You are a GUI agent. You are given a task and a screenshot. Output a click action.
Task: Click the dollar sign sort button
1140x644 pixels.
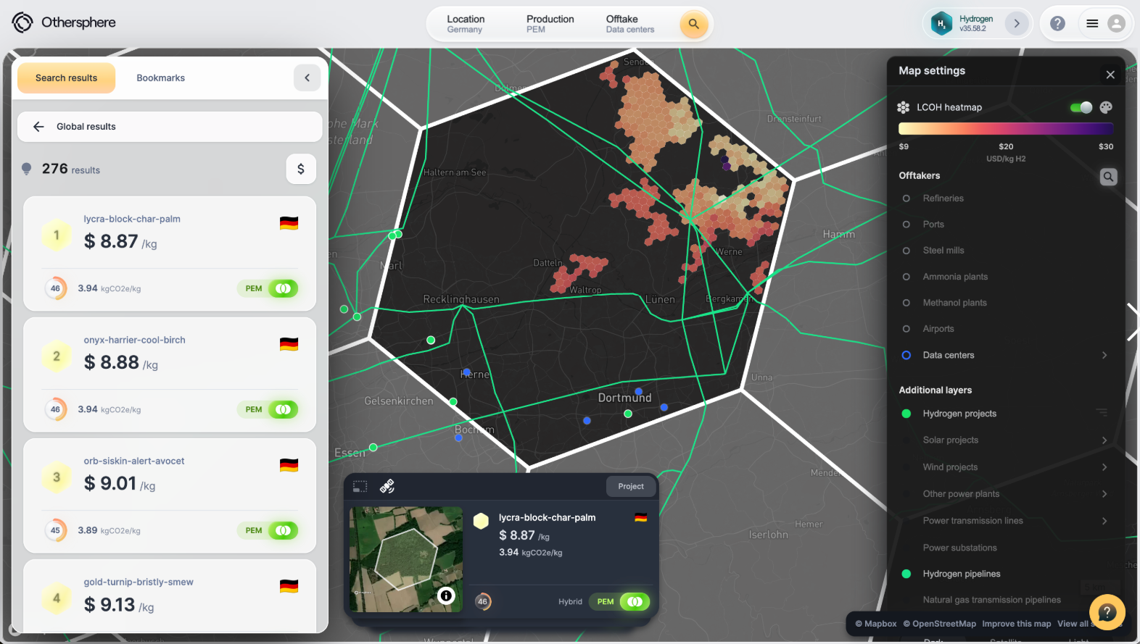(x=301, y=170)
